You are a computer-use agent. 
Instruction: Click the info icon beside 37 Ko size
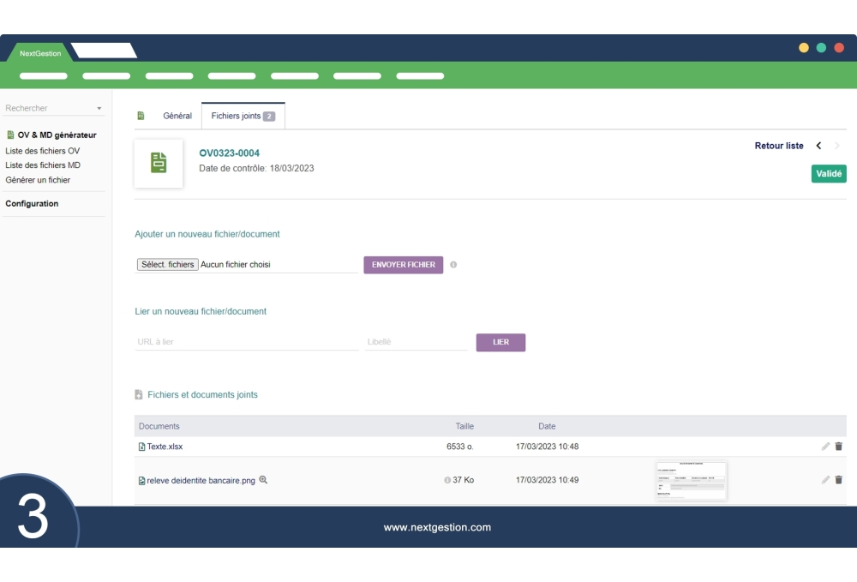point(446,480)
